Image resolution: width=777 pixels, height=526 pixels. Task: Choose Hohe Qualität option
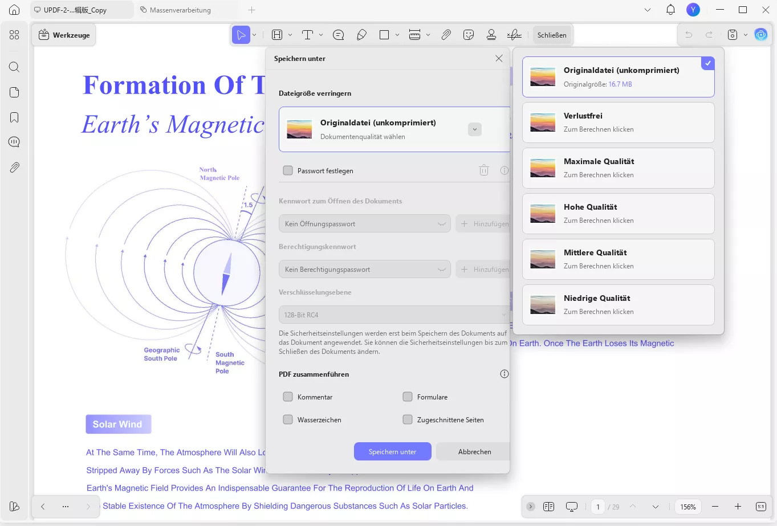coord(619,214)
